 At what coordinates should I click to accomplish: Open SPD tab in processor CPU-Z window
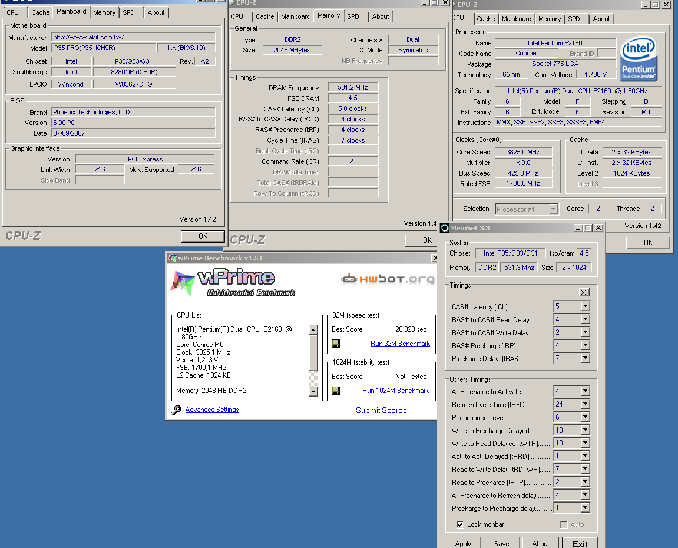(574, 19)
